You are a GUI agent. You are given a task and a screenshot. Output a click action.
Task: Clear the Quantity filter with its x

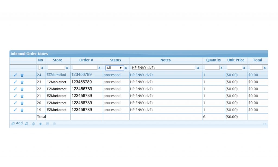pos(222,68)
